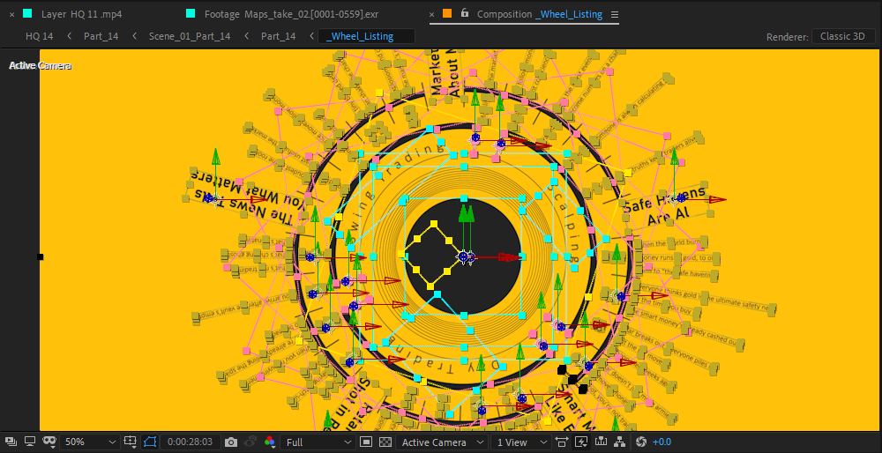This screenshot has width=882, height=453.
Task: Open the Active Camera view dropdown
Action: 442,442
